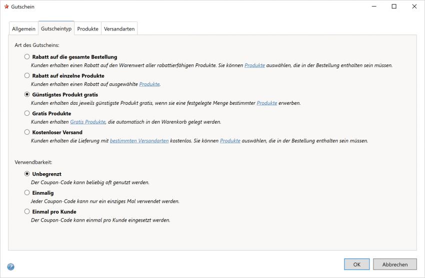The width and height of the screenshot is (425, 278).
Task: Enable 'Kostenloser Versand' voucher type
Action: coord(27,132)
